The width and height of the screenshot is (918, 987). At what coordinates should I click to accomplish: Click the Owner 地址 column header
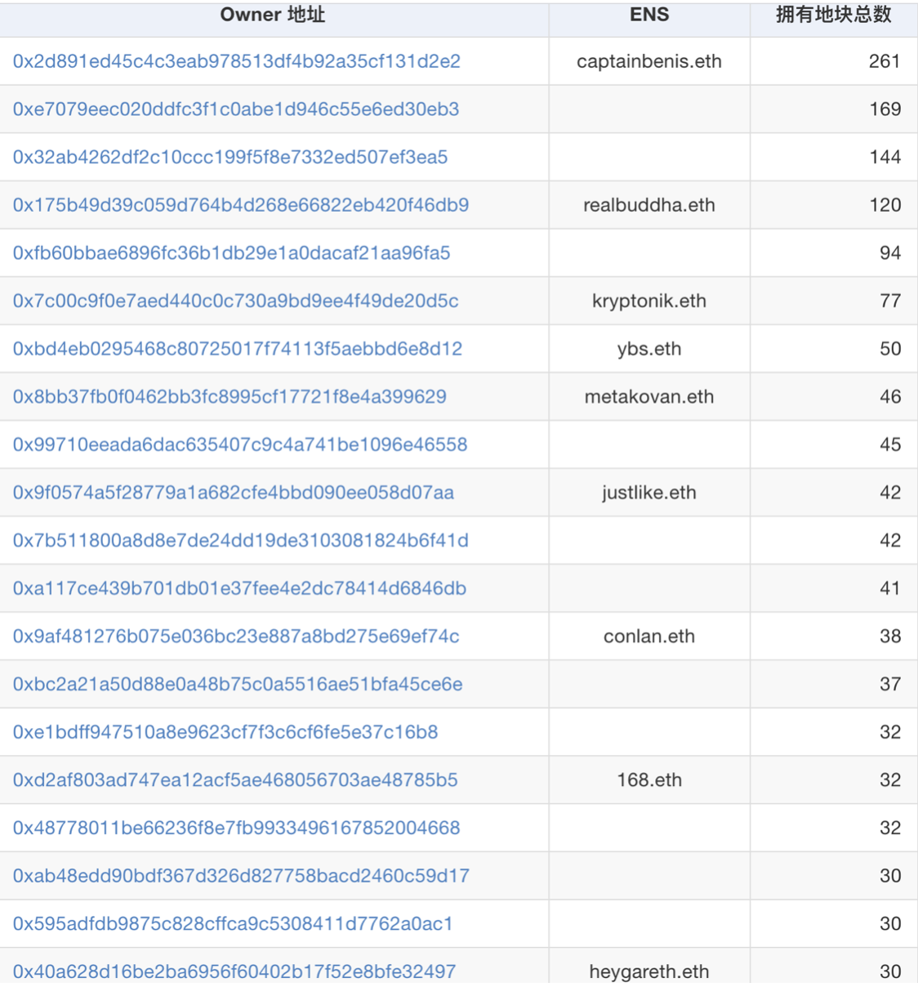(273, 15)
